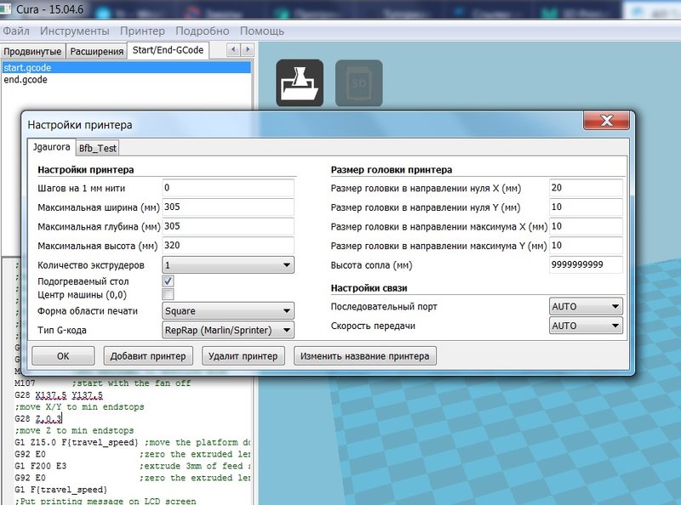The image size is (681, 505).
Task: Click the Удалит принтер button
Action: click(x=243, y=356)
